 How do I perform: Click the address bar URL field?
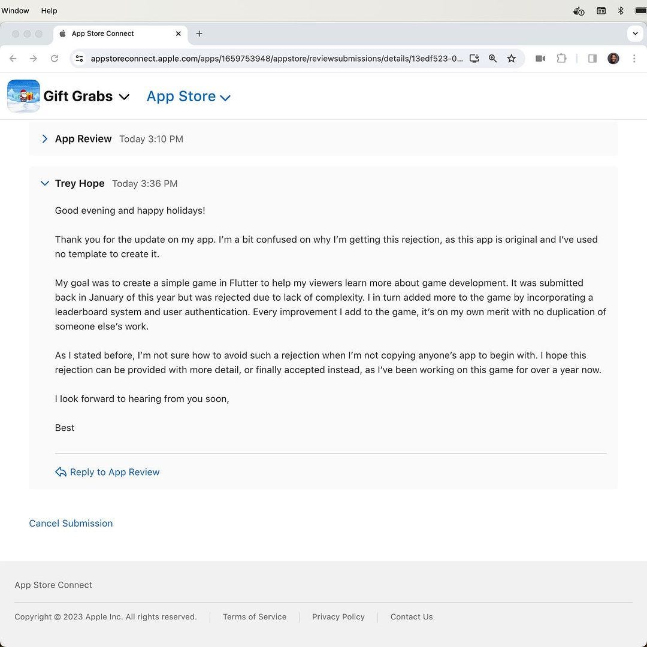(276, 58)
